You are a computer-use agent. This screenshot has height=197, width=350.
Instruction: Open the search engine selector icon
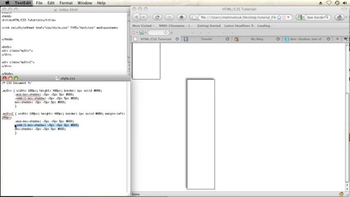pyautogui.click(x=300, y=18)
